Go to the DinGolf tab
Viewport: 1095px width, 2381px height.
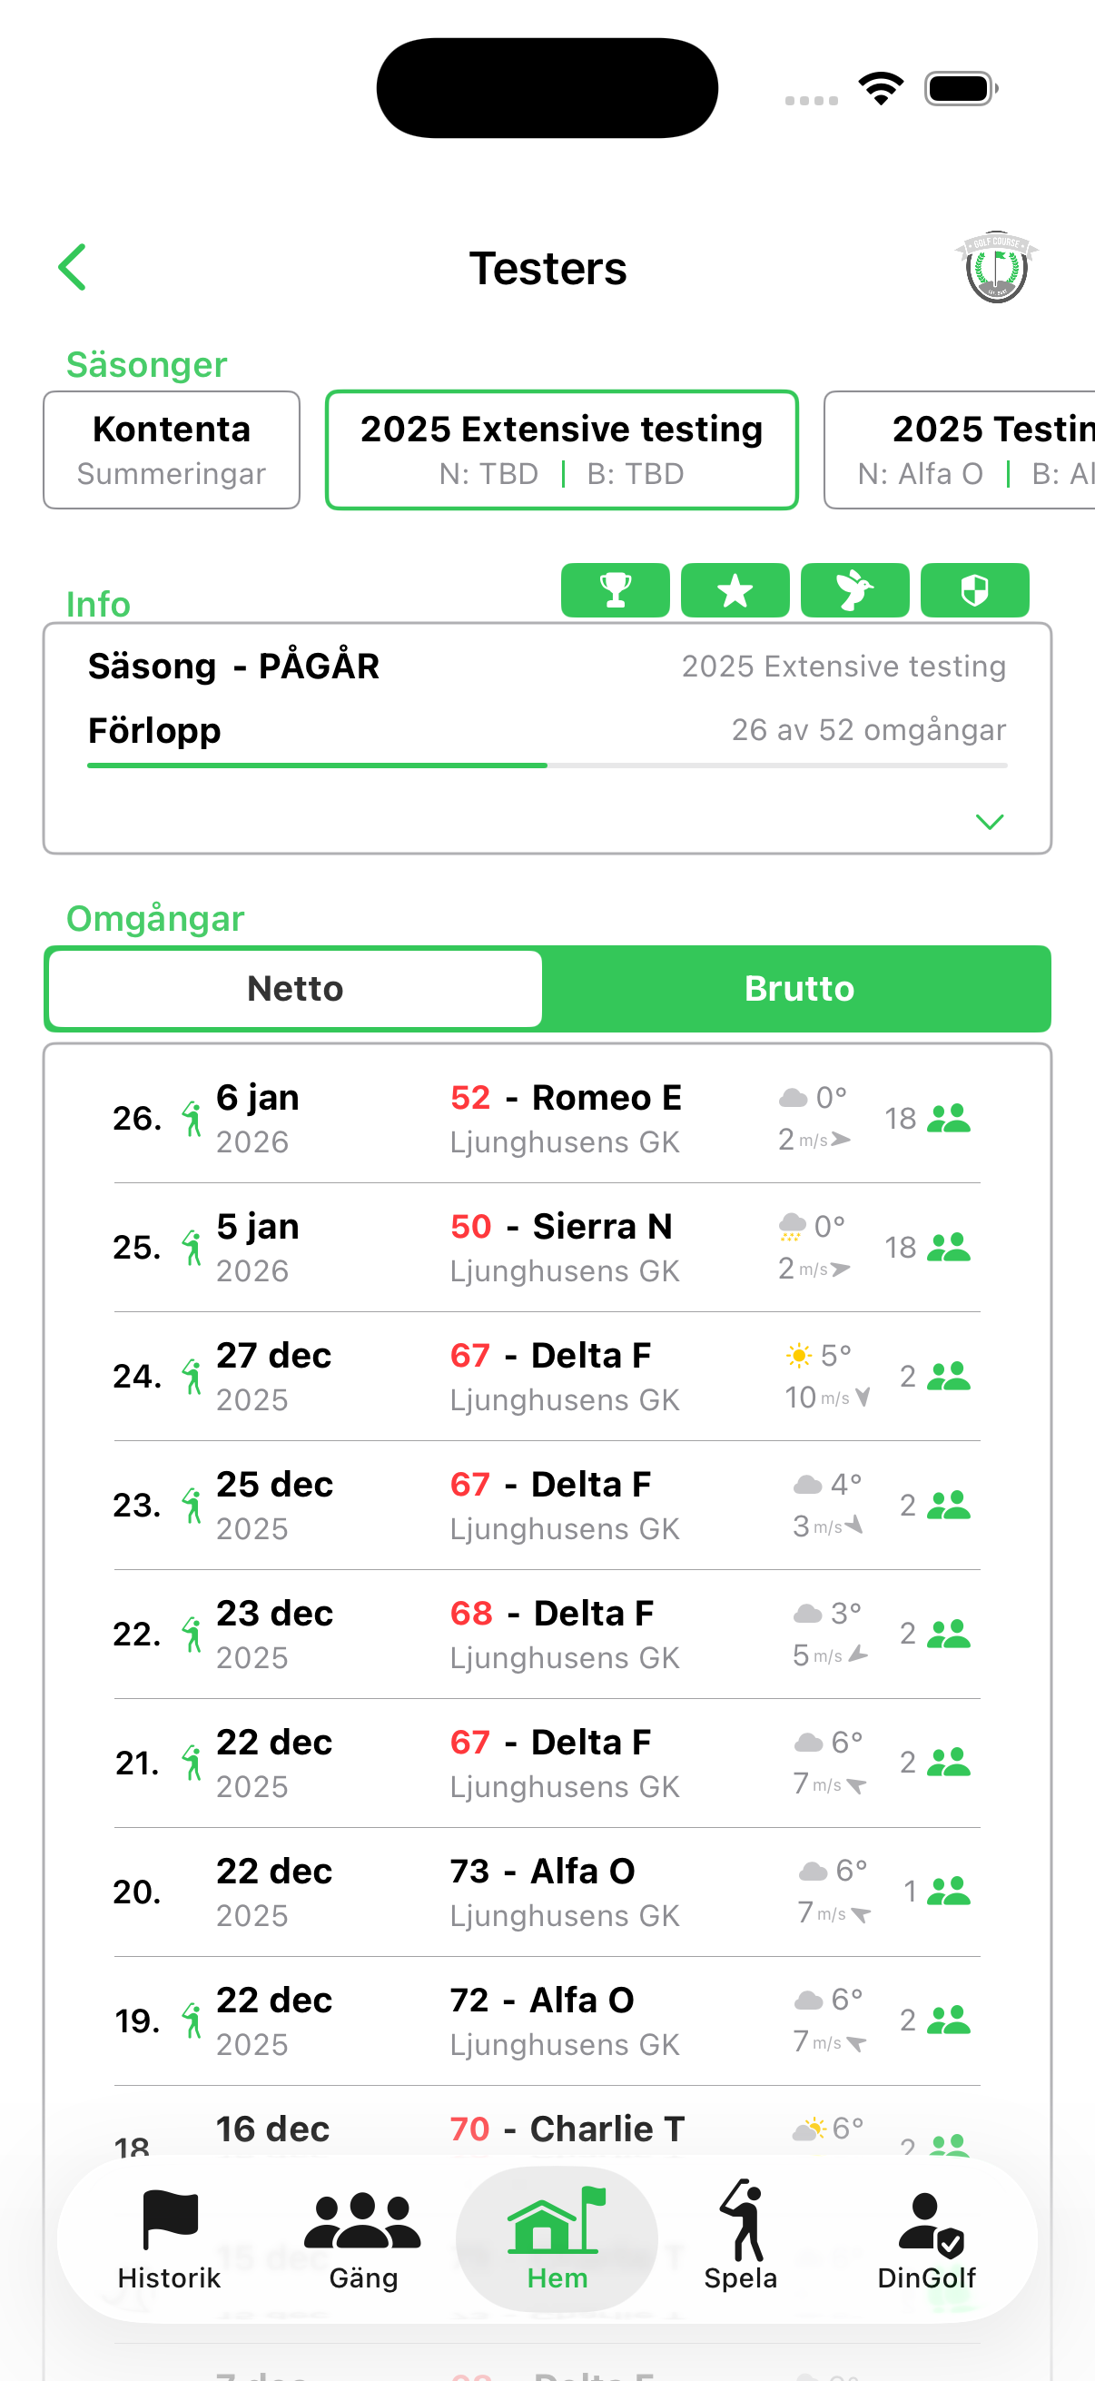pyautogui.click(x=926, y=2238)
